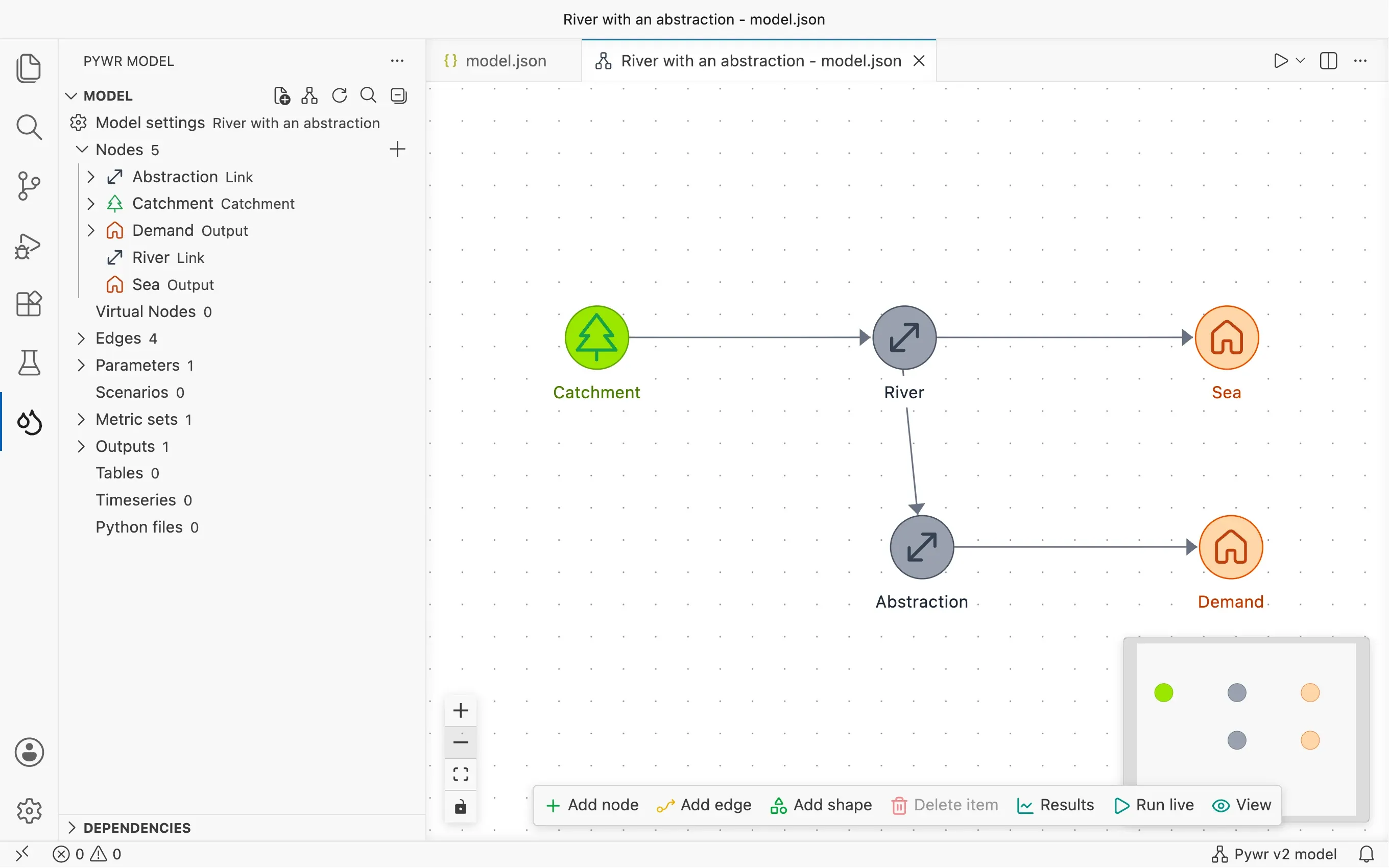
Task: Open the Manage gear icon
Action: 29,811
